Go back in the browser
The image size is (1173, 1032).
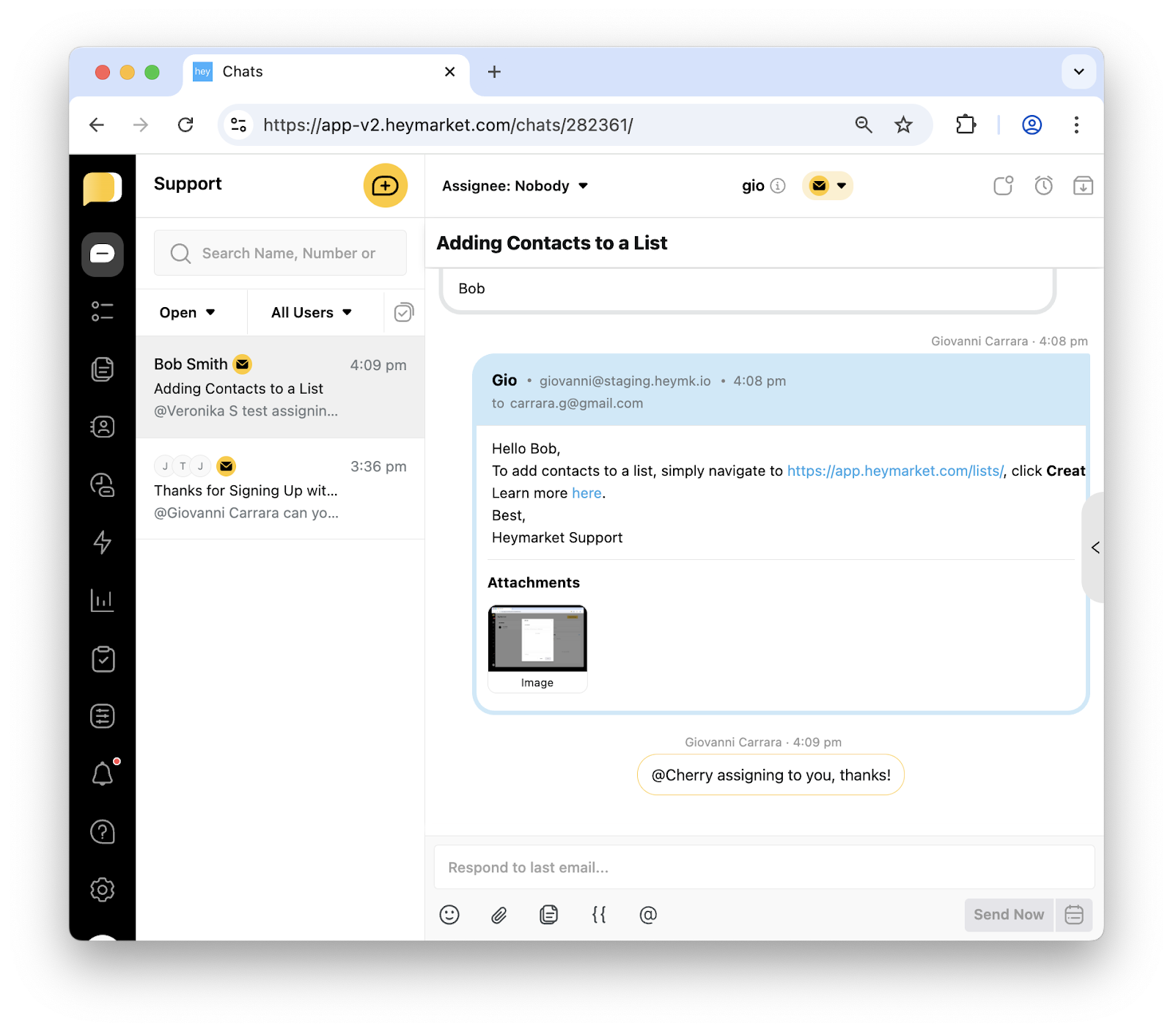(x=96, y=125)
